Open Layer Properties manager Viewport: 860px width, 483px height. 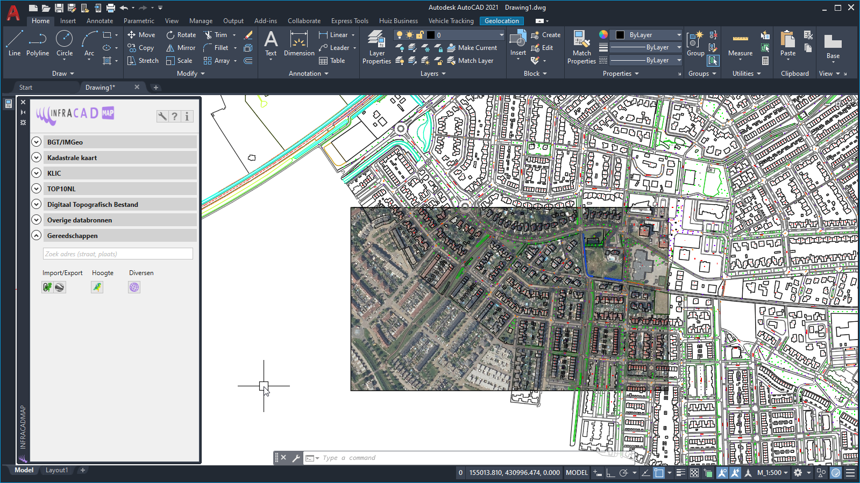(376, 47)
